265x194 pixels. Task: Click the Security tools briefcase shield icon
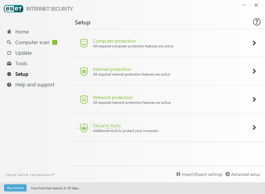pos(84,128)
